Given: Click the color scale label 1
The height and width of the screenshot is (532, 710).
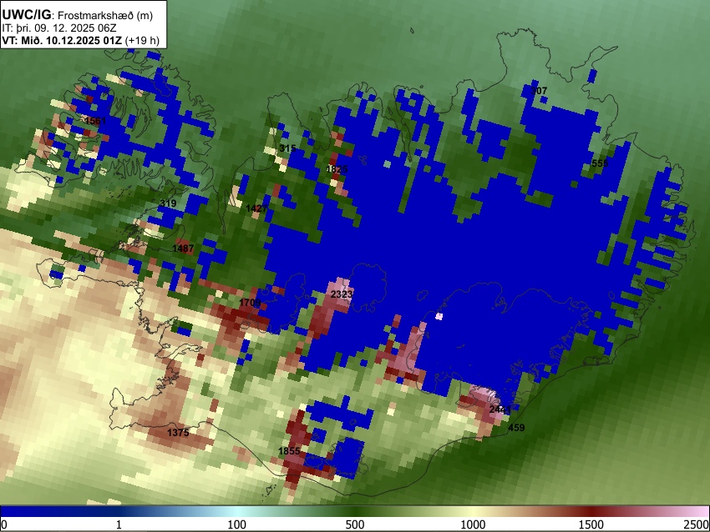Looking at the screenshot, I should tap(119, 524).
